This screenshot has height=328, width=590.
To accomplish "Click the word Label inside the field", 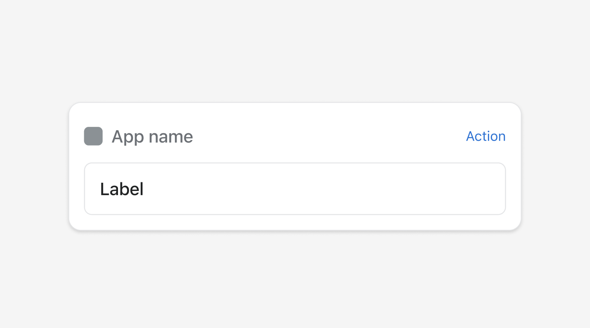I will coord(122,189).
